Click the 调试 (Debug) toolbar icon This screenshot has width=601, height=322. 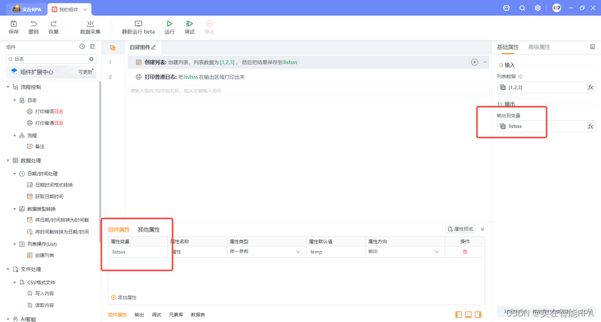pyautogui.click(x=189, y=24)
